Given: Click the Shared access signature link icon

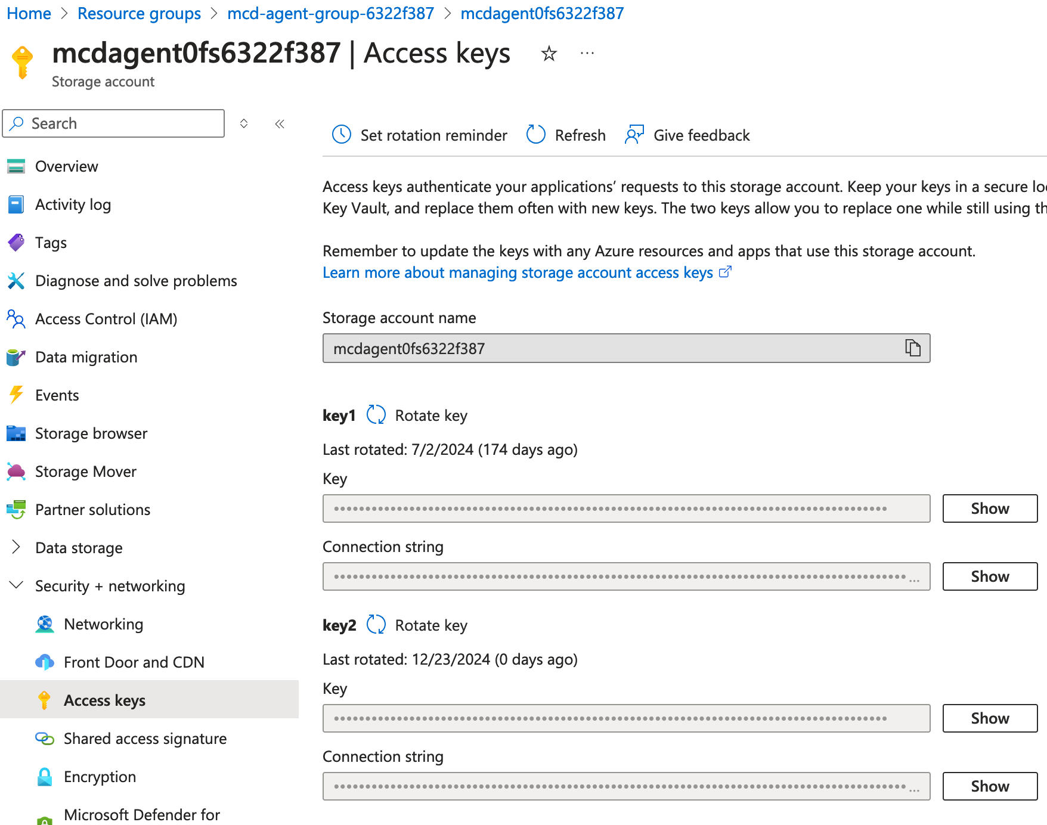Looking at the screenshot, I should 45,739.
